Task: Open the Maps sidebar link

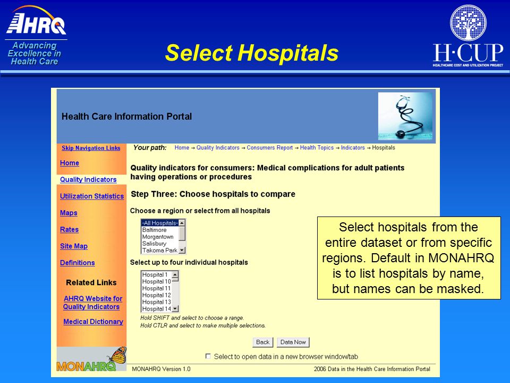Action: click(69, 213)
